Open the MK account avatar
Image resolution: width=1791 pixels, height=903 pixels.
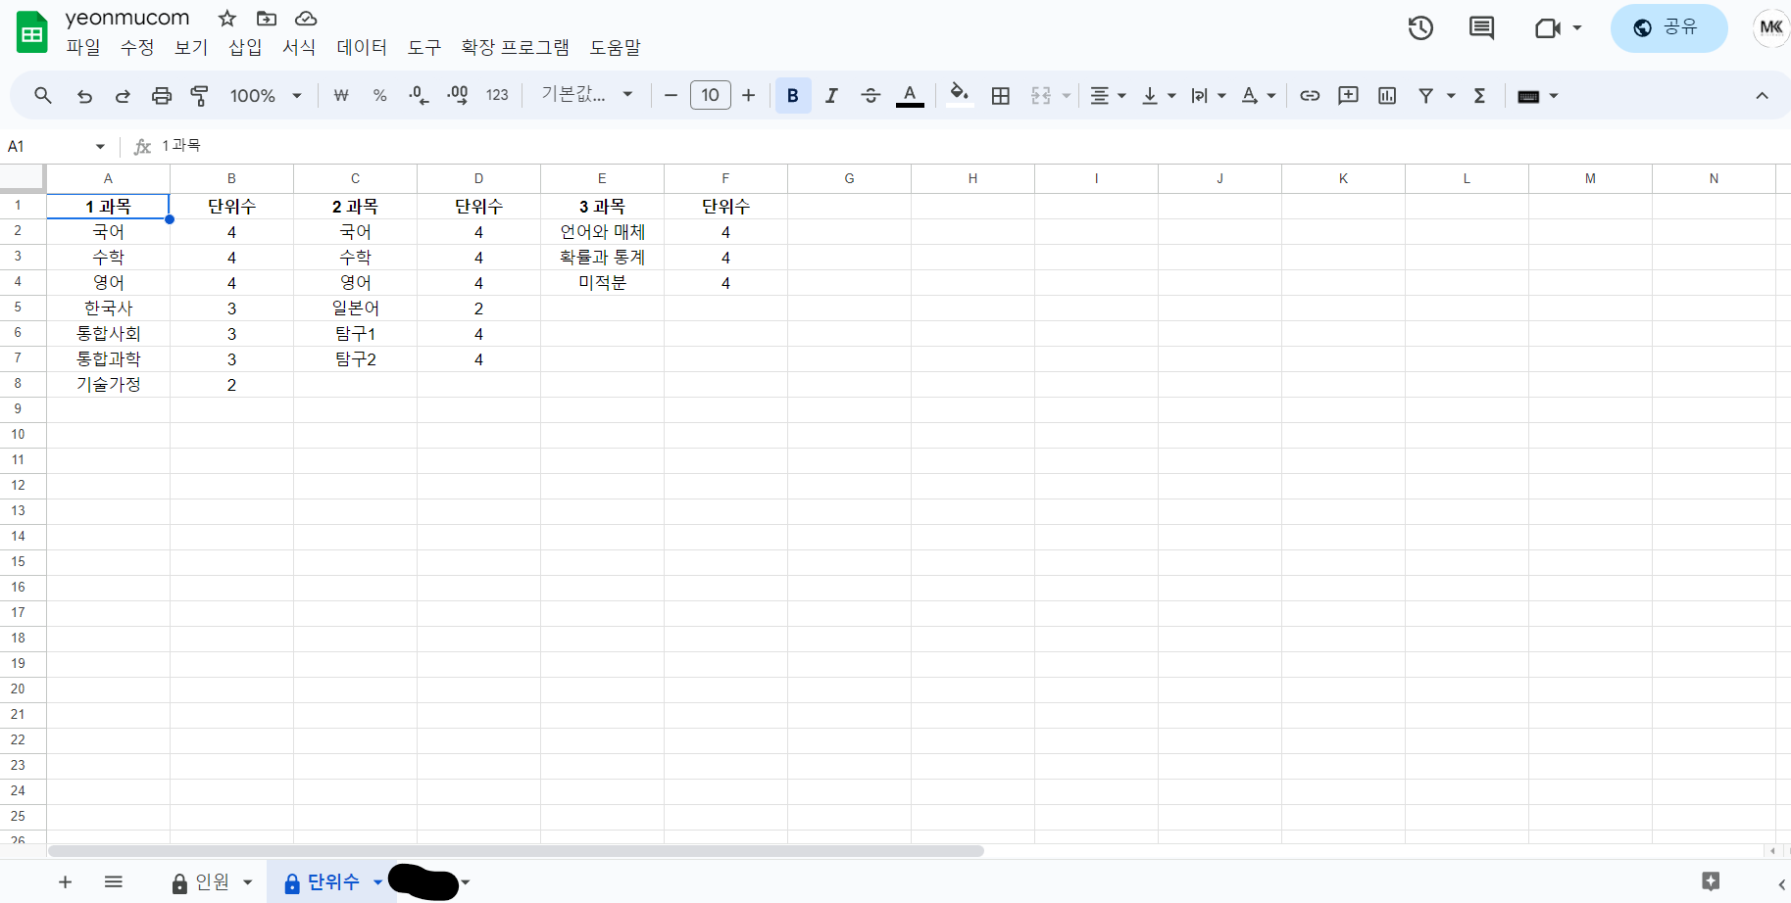coord(1770,27)
